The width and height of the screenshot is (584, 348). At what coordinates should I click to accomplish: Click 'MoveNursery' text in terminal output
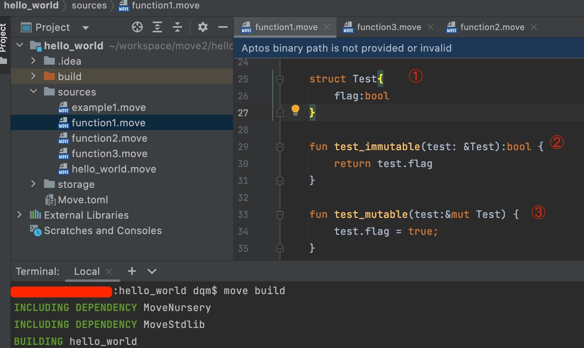click(177, 308)
